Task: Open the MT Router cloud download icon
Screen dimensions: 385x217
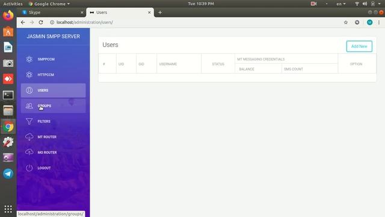Action: [x=29, y=137]
